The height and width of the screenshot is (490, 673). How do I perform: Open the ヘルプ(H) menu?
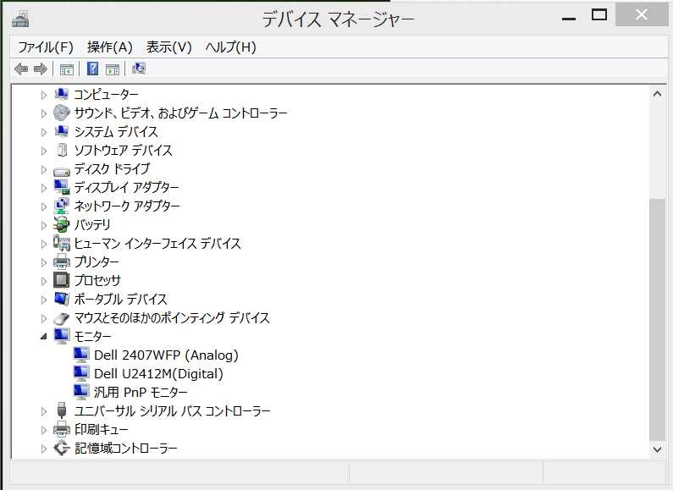tap(230, 47)
